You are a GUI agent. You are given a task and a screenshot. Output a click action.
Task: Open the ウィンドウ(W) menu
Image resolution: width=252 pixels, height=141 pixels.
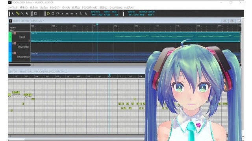116,7
